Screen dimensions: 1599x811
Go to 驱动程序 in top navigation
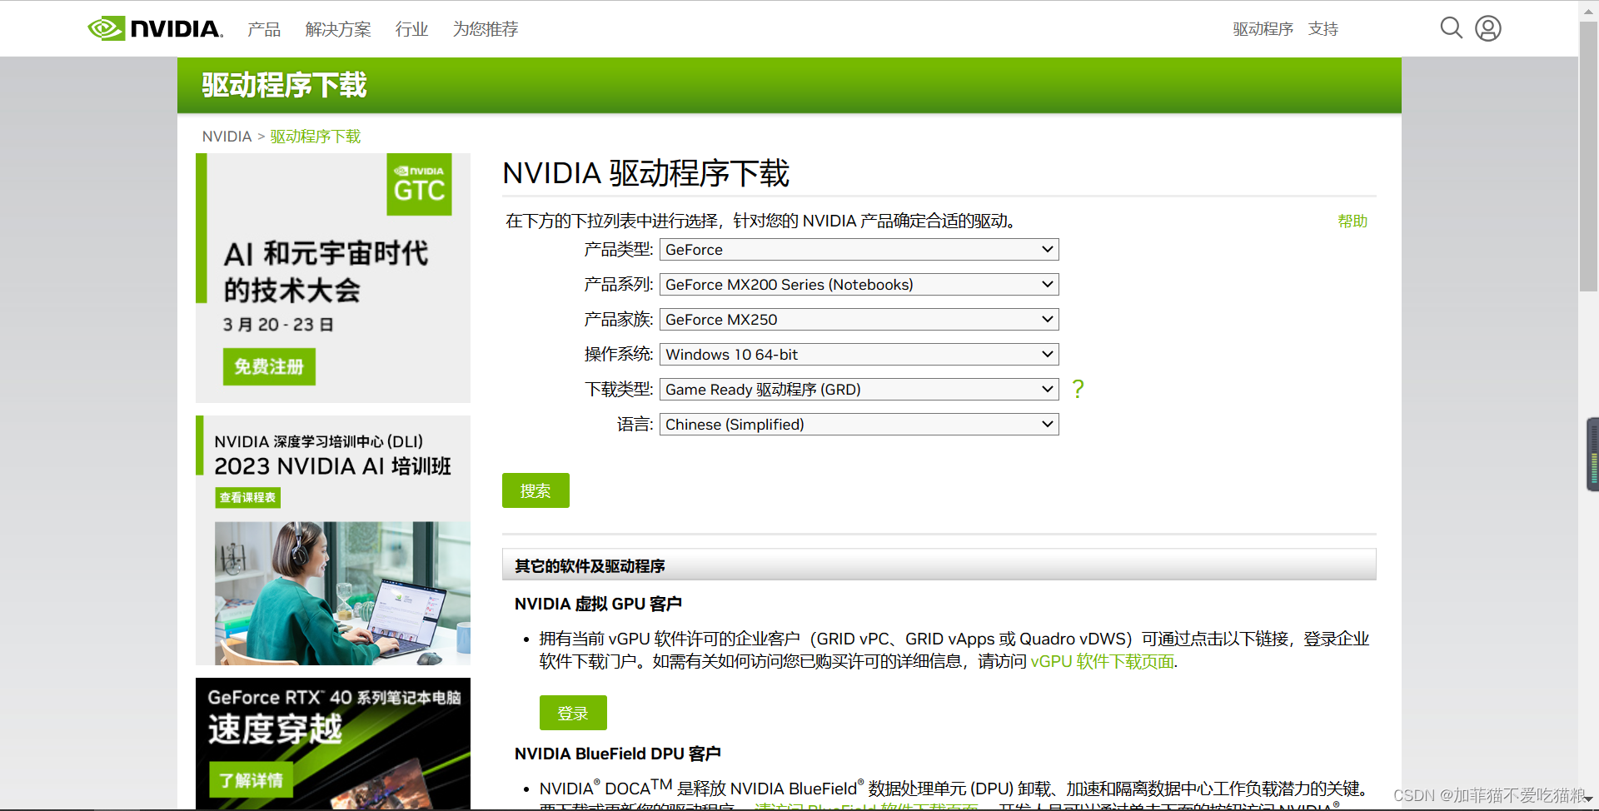coord(1263,29)
